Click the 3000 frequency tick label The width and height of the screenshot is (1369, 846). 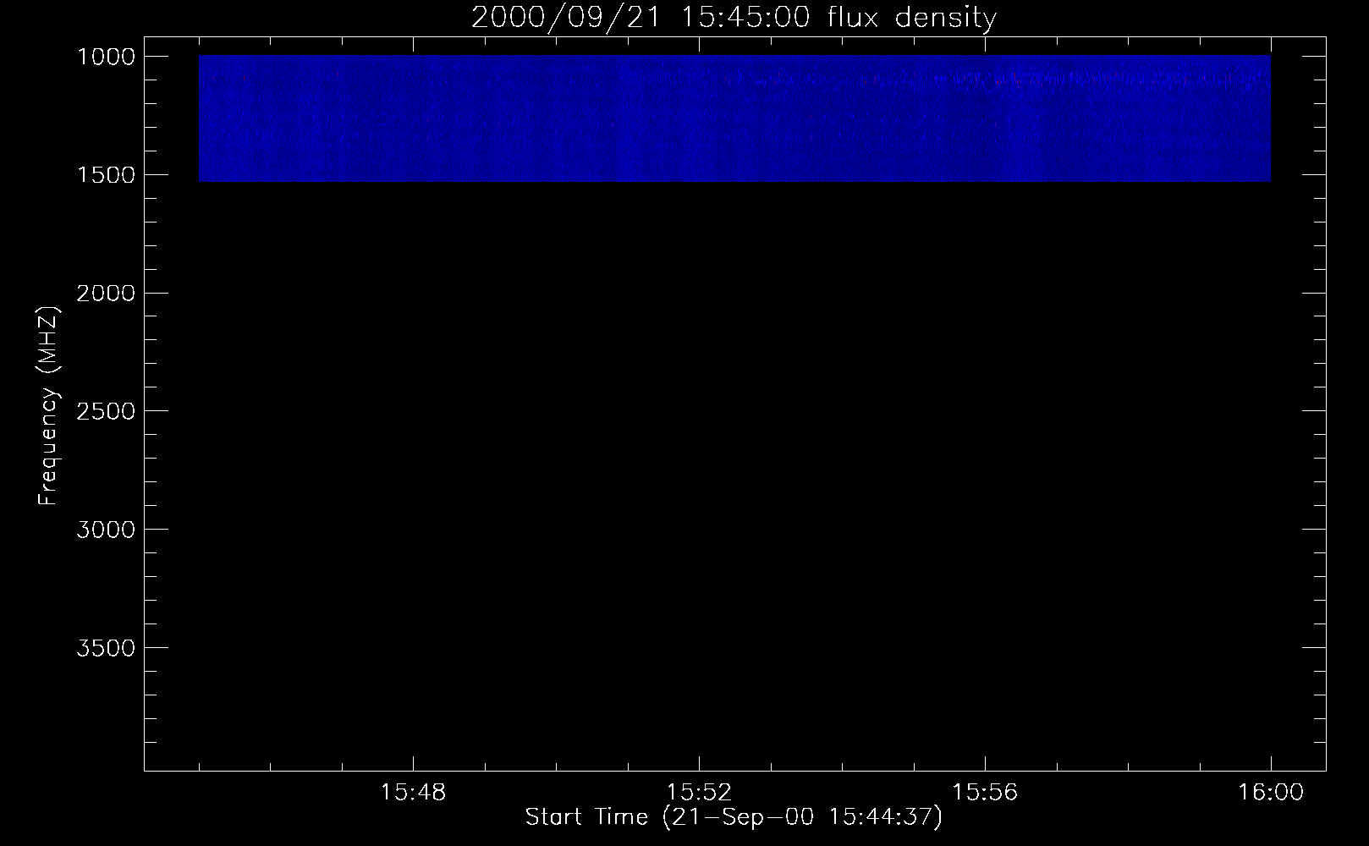(106, 530)
